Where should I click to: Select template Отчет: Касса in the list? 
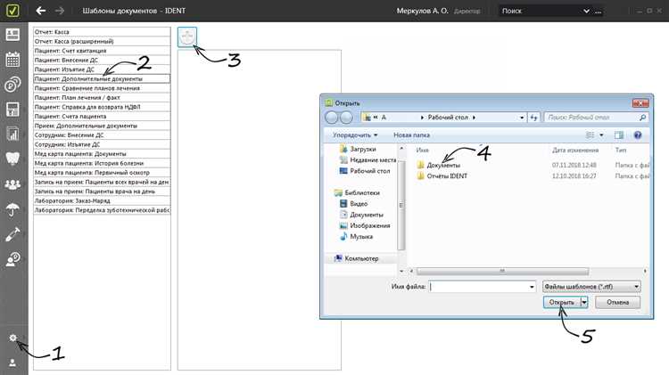tap(101, 32)
